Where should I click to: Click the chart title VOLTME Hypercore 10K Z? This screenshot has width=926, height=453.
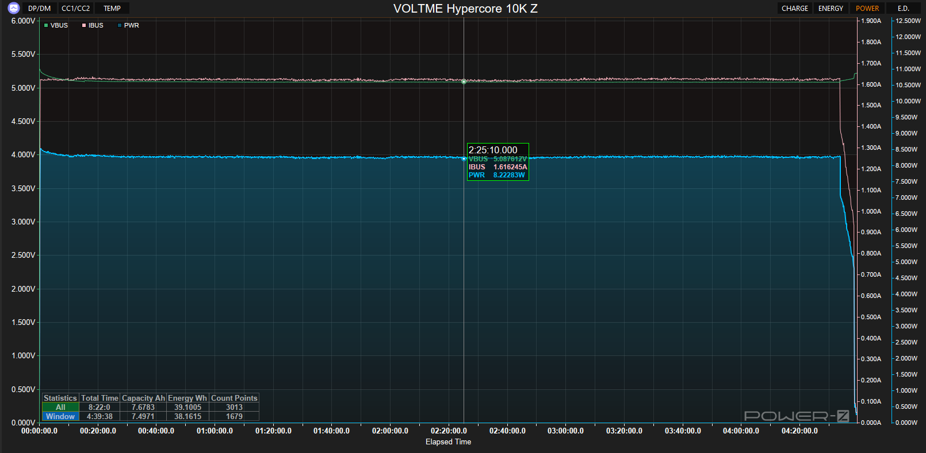[465, 9]
